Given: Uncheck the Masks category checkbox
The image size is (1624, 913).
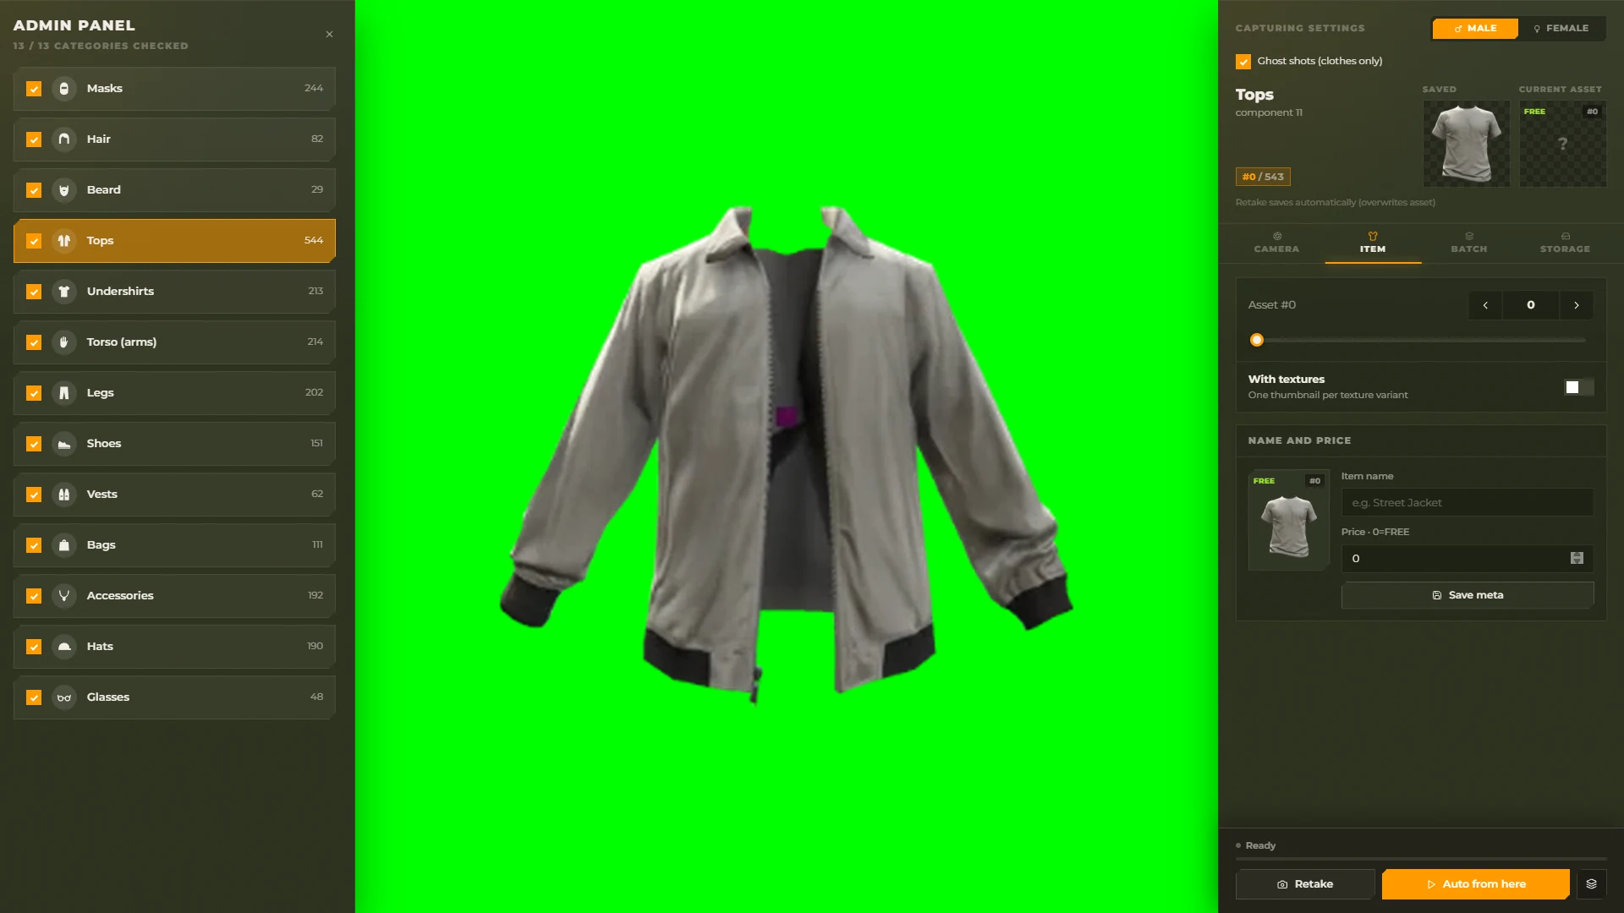Looking at the screenshot, I should point(34,89).
